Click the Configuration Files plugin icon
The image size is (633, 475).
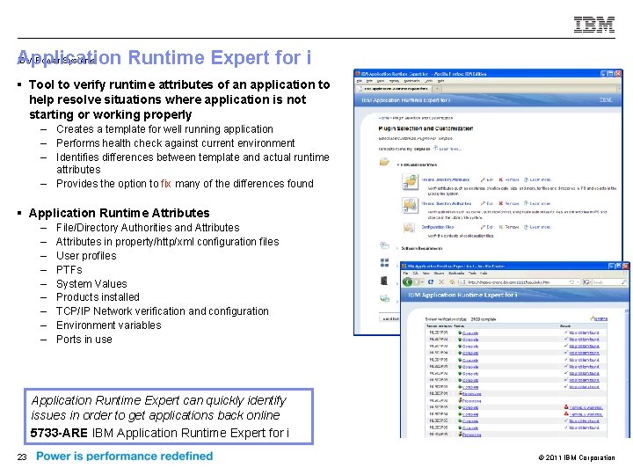point(409,228)
